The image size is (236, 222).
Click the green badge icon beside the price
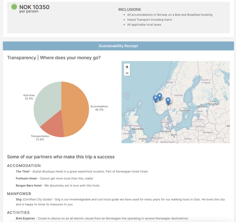click(14, 6)
